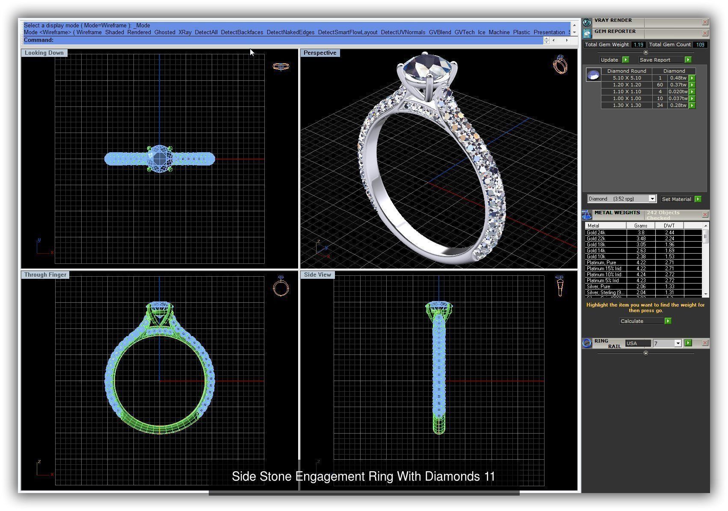Click ring orientation icon in Perspective viewport
This screenshot has height=511, width=728.
[x=560, y=65]
